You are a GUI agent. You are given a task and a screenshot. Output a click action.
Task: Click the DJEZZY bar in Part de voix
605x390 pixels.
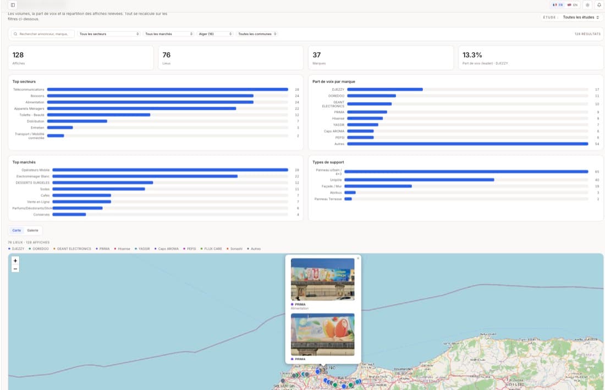pos(384,90)
